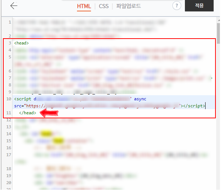Click the <script opening tag on line 10
Viewport: 221px width, 190px height.
22,99
